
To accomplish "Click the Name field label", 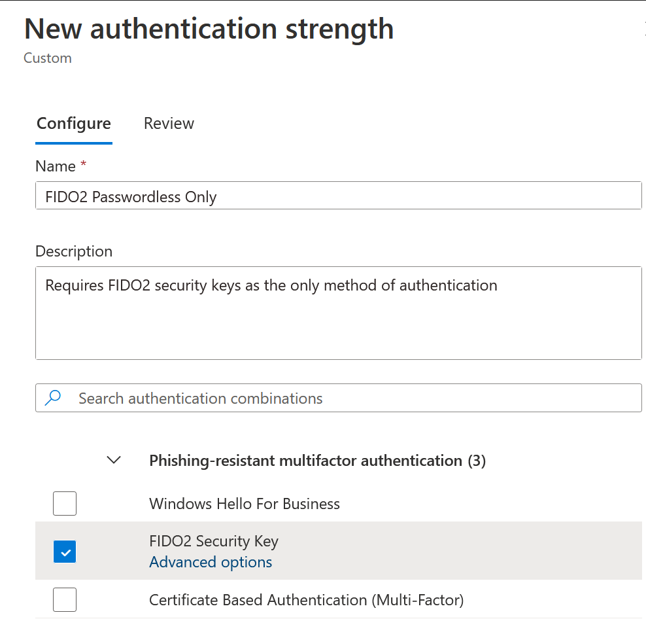I will (56, 166).
